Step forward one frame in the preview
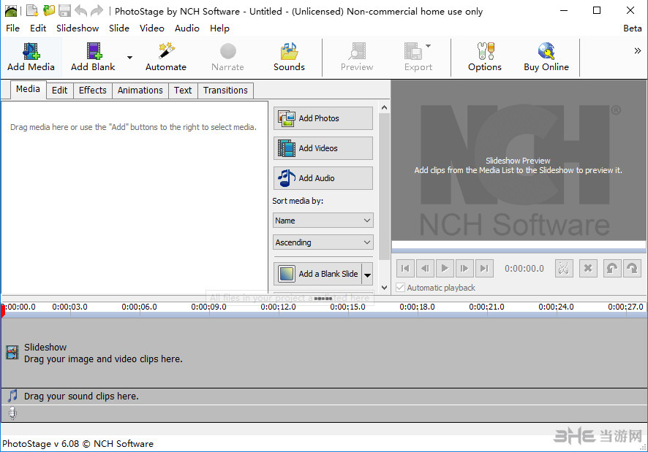 click(x=464, y=269)
